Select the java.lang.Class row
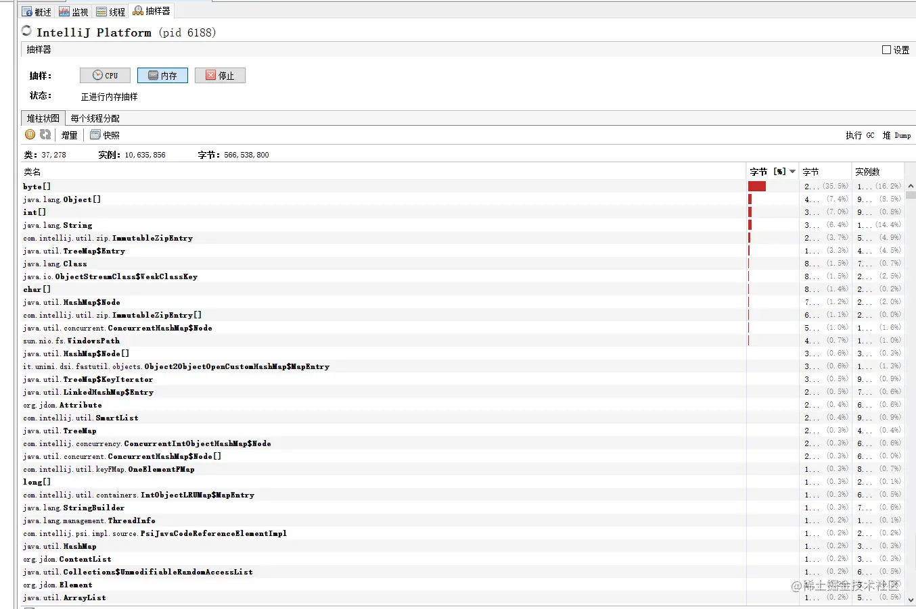This screenshot has width=916, height=609. pyautogui.click(x=463, y=264)
